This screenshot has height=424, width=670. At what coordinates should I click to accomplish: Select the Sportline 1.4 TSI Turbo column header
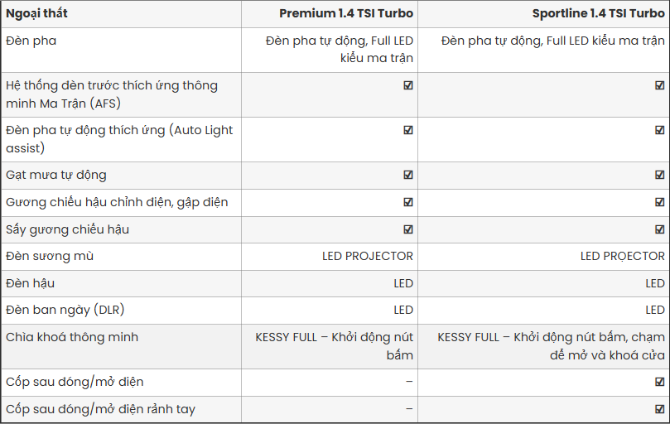point(598,14)
